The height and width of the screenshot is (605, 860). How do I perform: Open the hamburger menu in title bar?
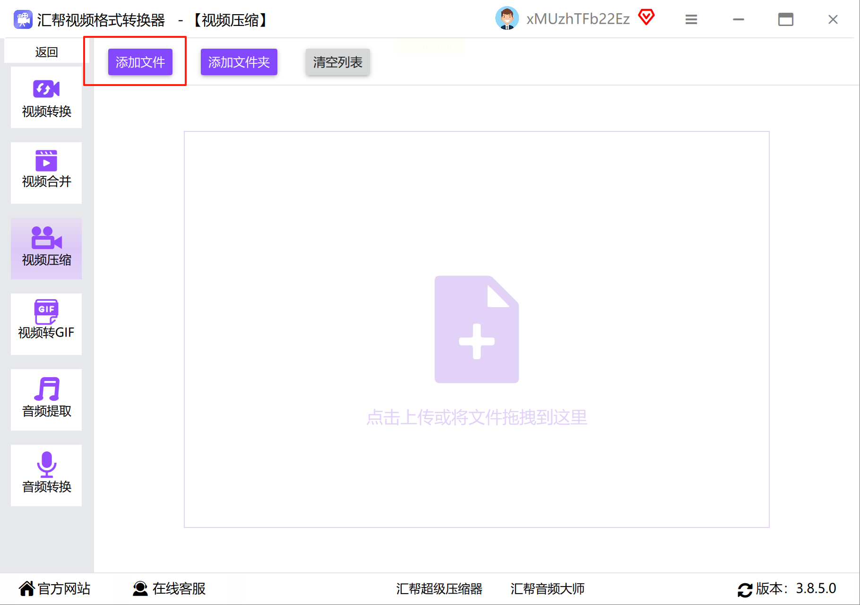[691, 19]
